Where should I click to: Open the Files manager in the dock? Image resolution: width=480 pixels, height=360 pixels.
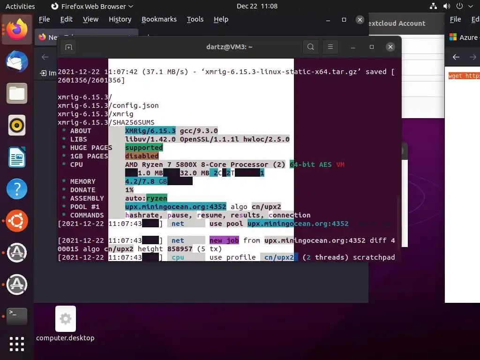[x=17, y=93]
